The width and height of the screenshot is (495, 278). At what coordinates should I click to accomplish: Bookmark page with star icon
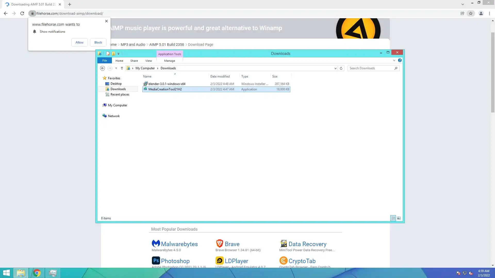[x=471, y=13]
